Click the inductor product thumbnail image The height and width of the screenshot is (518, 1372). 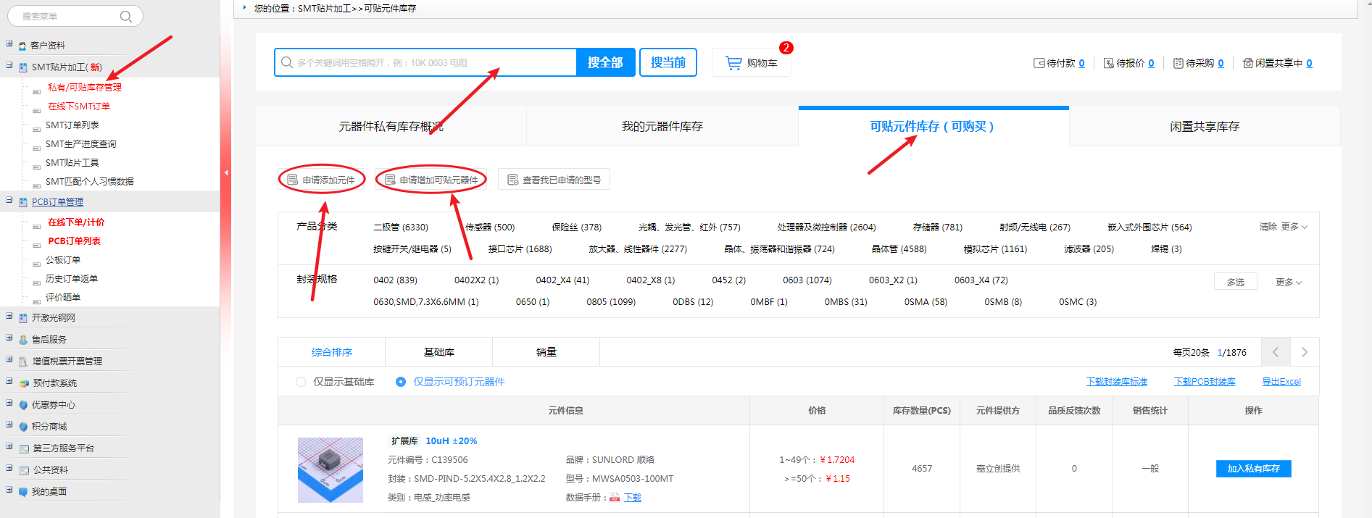click(330, 469)
